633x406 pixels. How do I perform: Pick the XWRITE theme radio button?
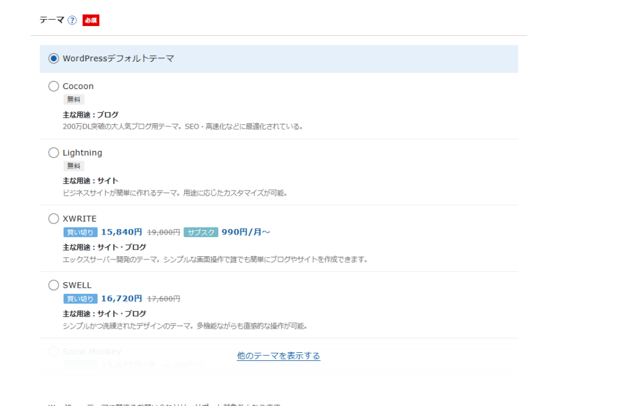coord(54,218)
